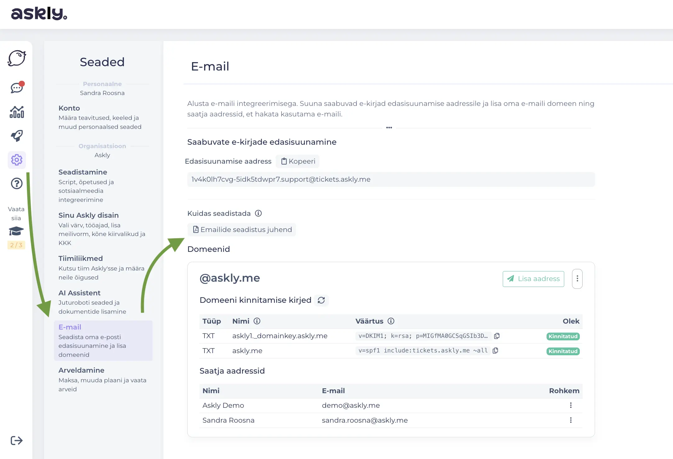673x459 pixels.
Task: Copy the DKIM record value
Action: pyautogui.click(x=497, y=336)
